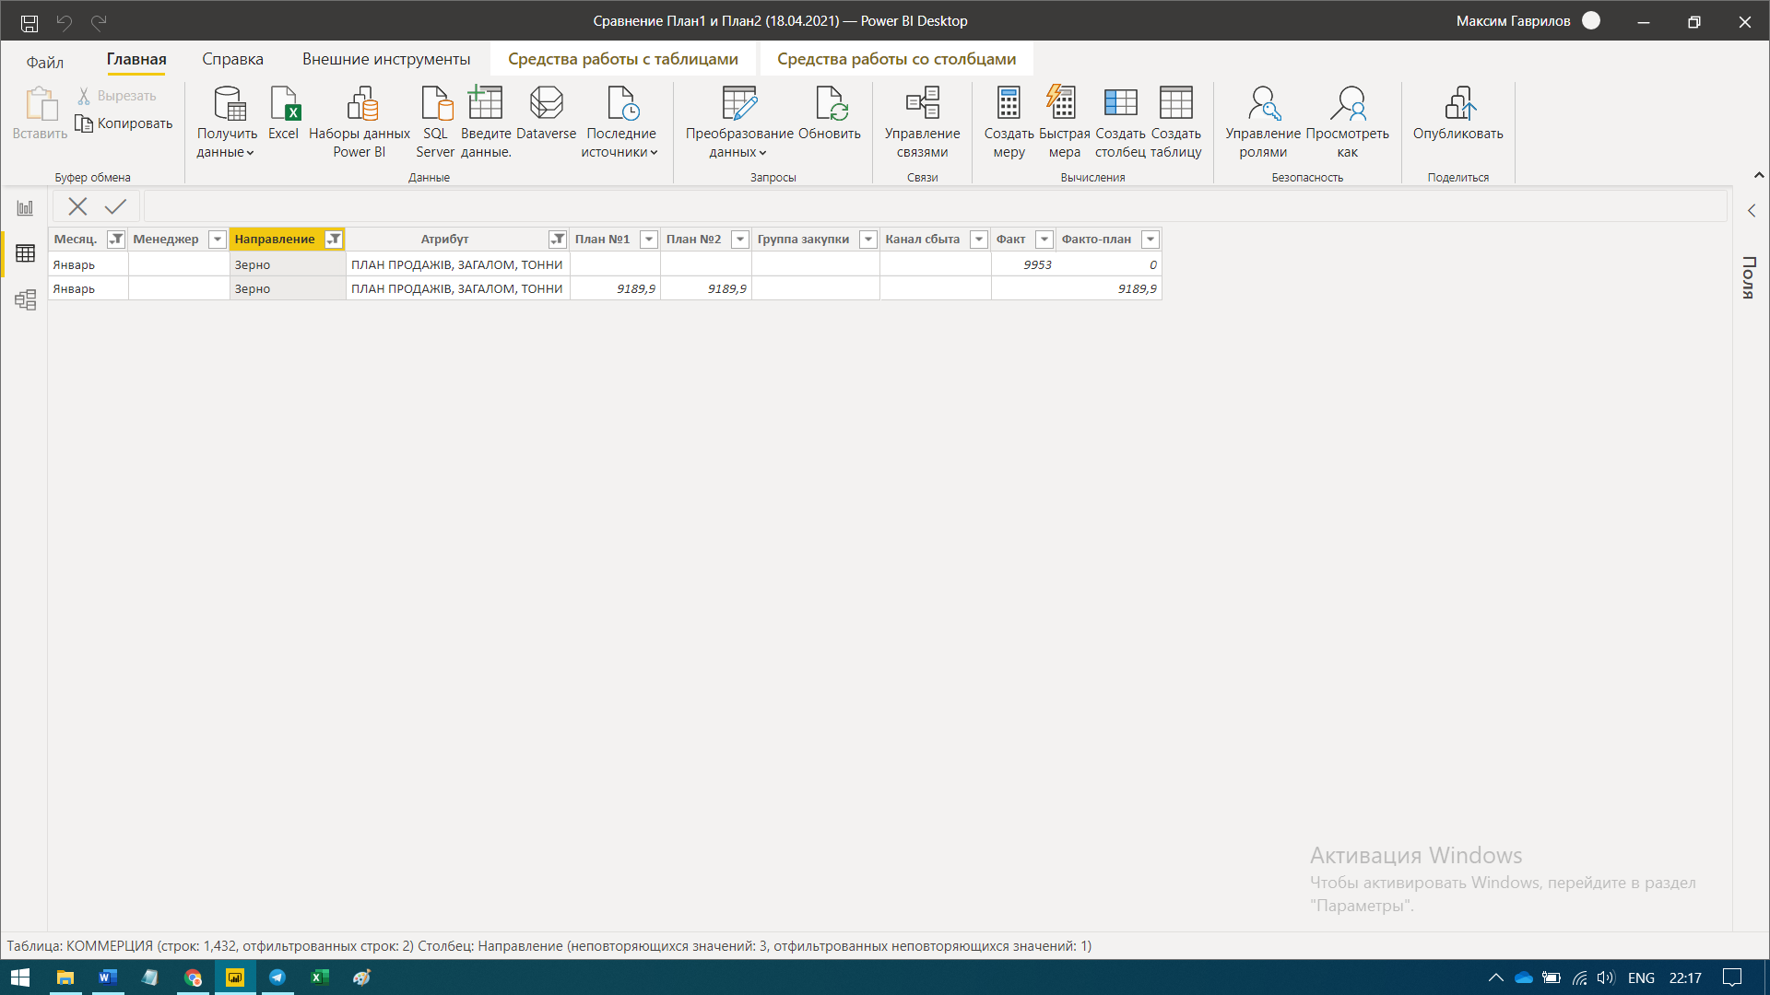
Task: Open Telegram from the taskbar
Action: click(x=277, y=977)
